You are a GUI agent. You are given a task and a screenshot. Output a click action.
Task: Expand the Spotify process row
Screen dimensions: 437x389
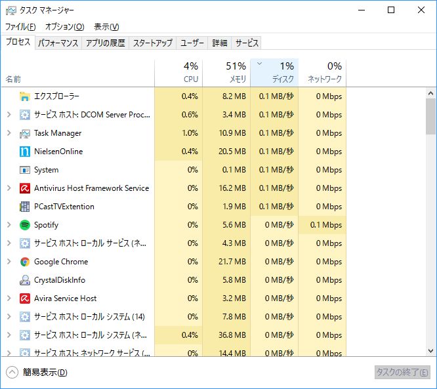click(x=9, y=225)
